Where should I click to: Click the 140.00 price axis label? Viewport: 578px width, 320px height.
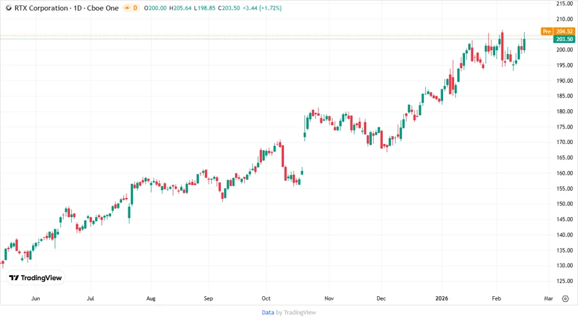click(565, 235)
